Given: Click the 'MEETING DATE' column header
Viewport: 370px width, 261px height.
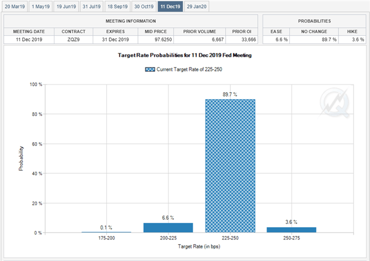Looking at the screenshot, I should click(29, 32).
